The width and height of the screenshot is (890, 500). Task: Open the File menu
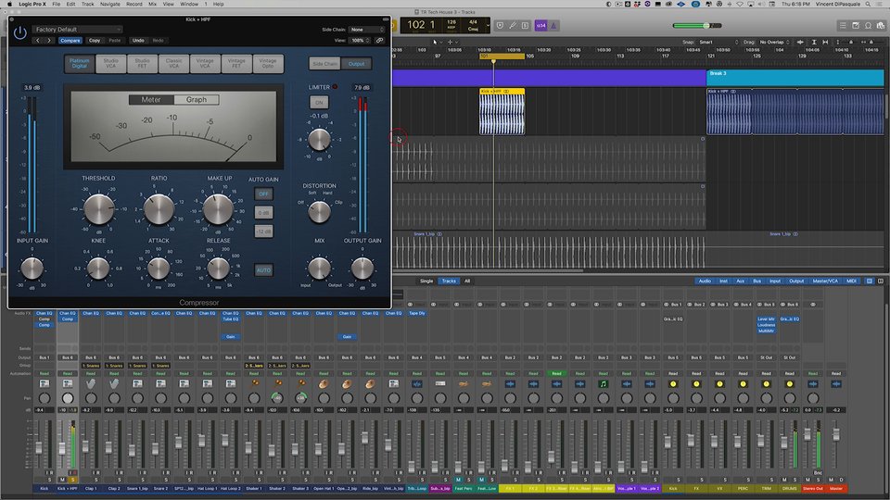[57, 4]
